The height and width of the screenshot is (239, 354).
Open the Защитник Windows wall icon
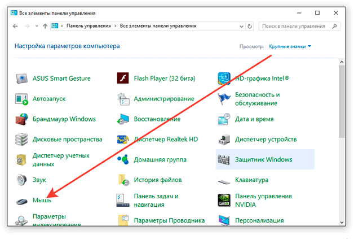[224, 160]
